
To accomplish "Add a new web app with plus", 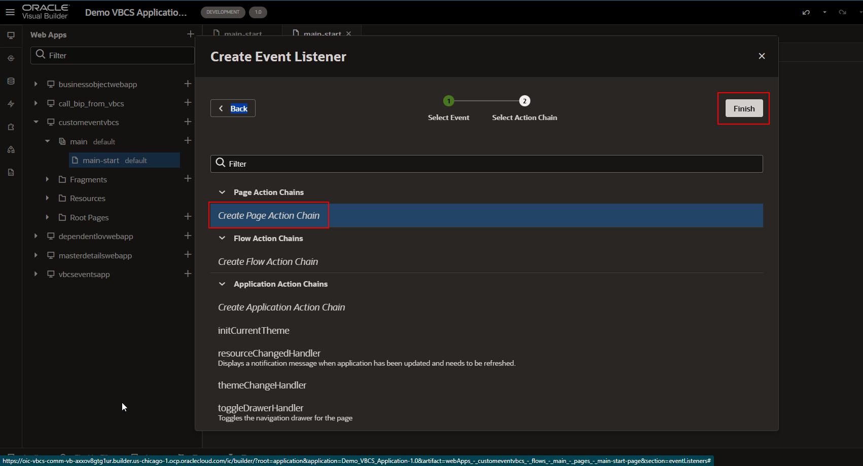I will (x=190, y=34).
